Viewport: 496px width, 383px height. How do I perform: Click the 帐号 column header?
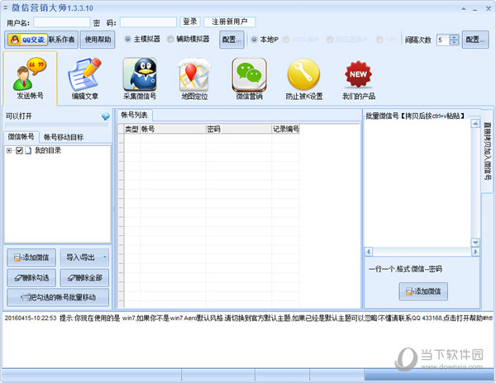coord(173,129)
